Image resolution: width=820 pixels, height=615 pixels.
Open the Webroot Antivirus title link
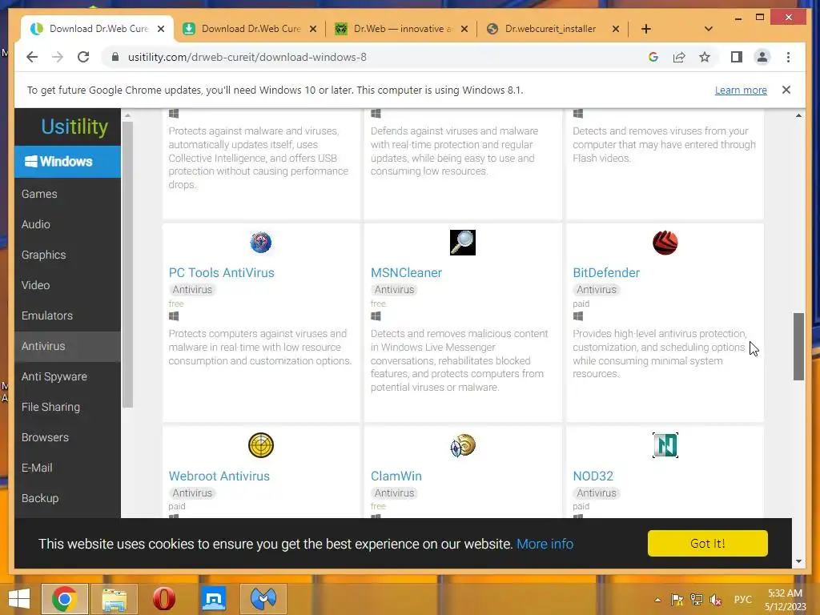click(x=219, y=476)
